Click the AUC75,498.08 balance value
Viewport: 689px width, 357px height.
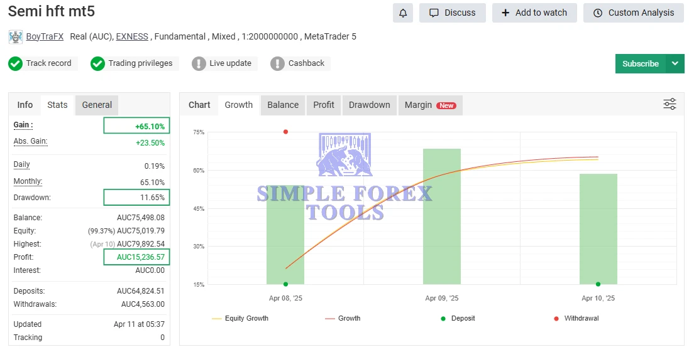(141, 218)
